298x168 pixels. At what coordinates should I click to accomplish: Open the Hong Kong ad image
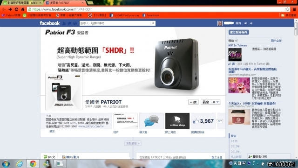click(x=239, y=85)
